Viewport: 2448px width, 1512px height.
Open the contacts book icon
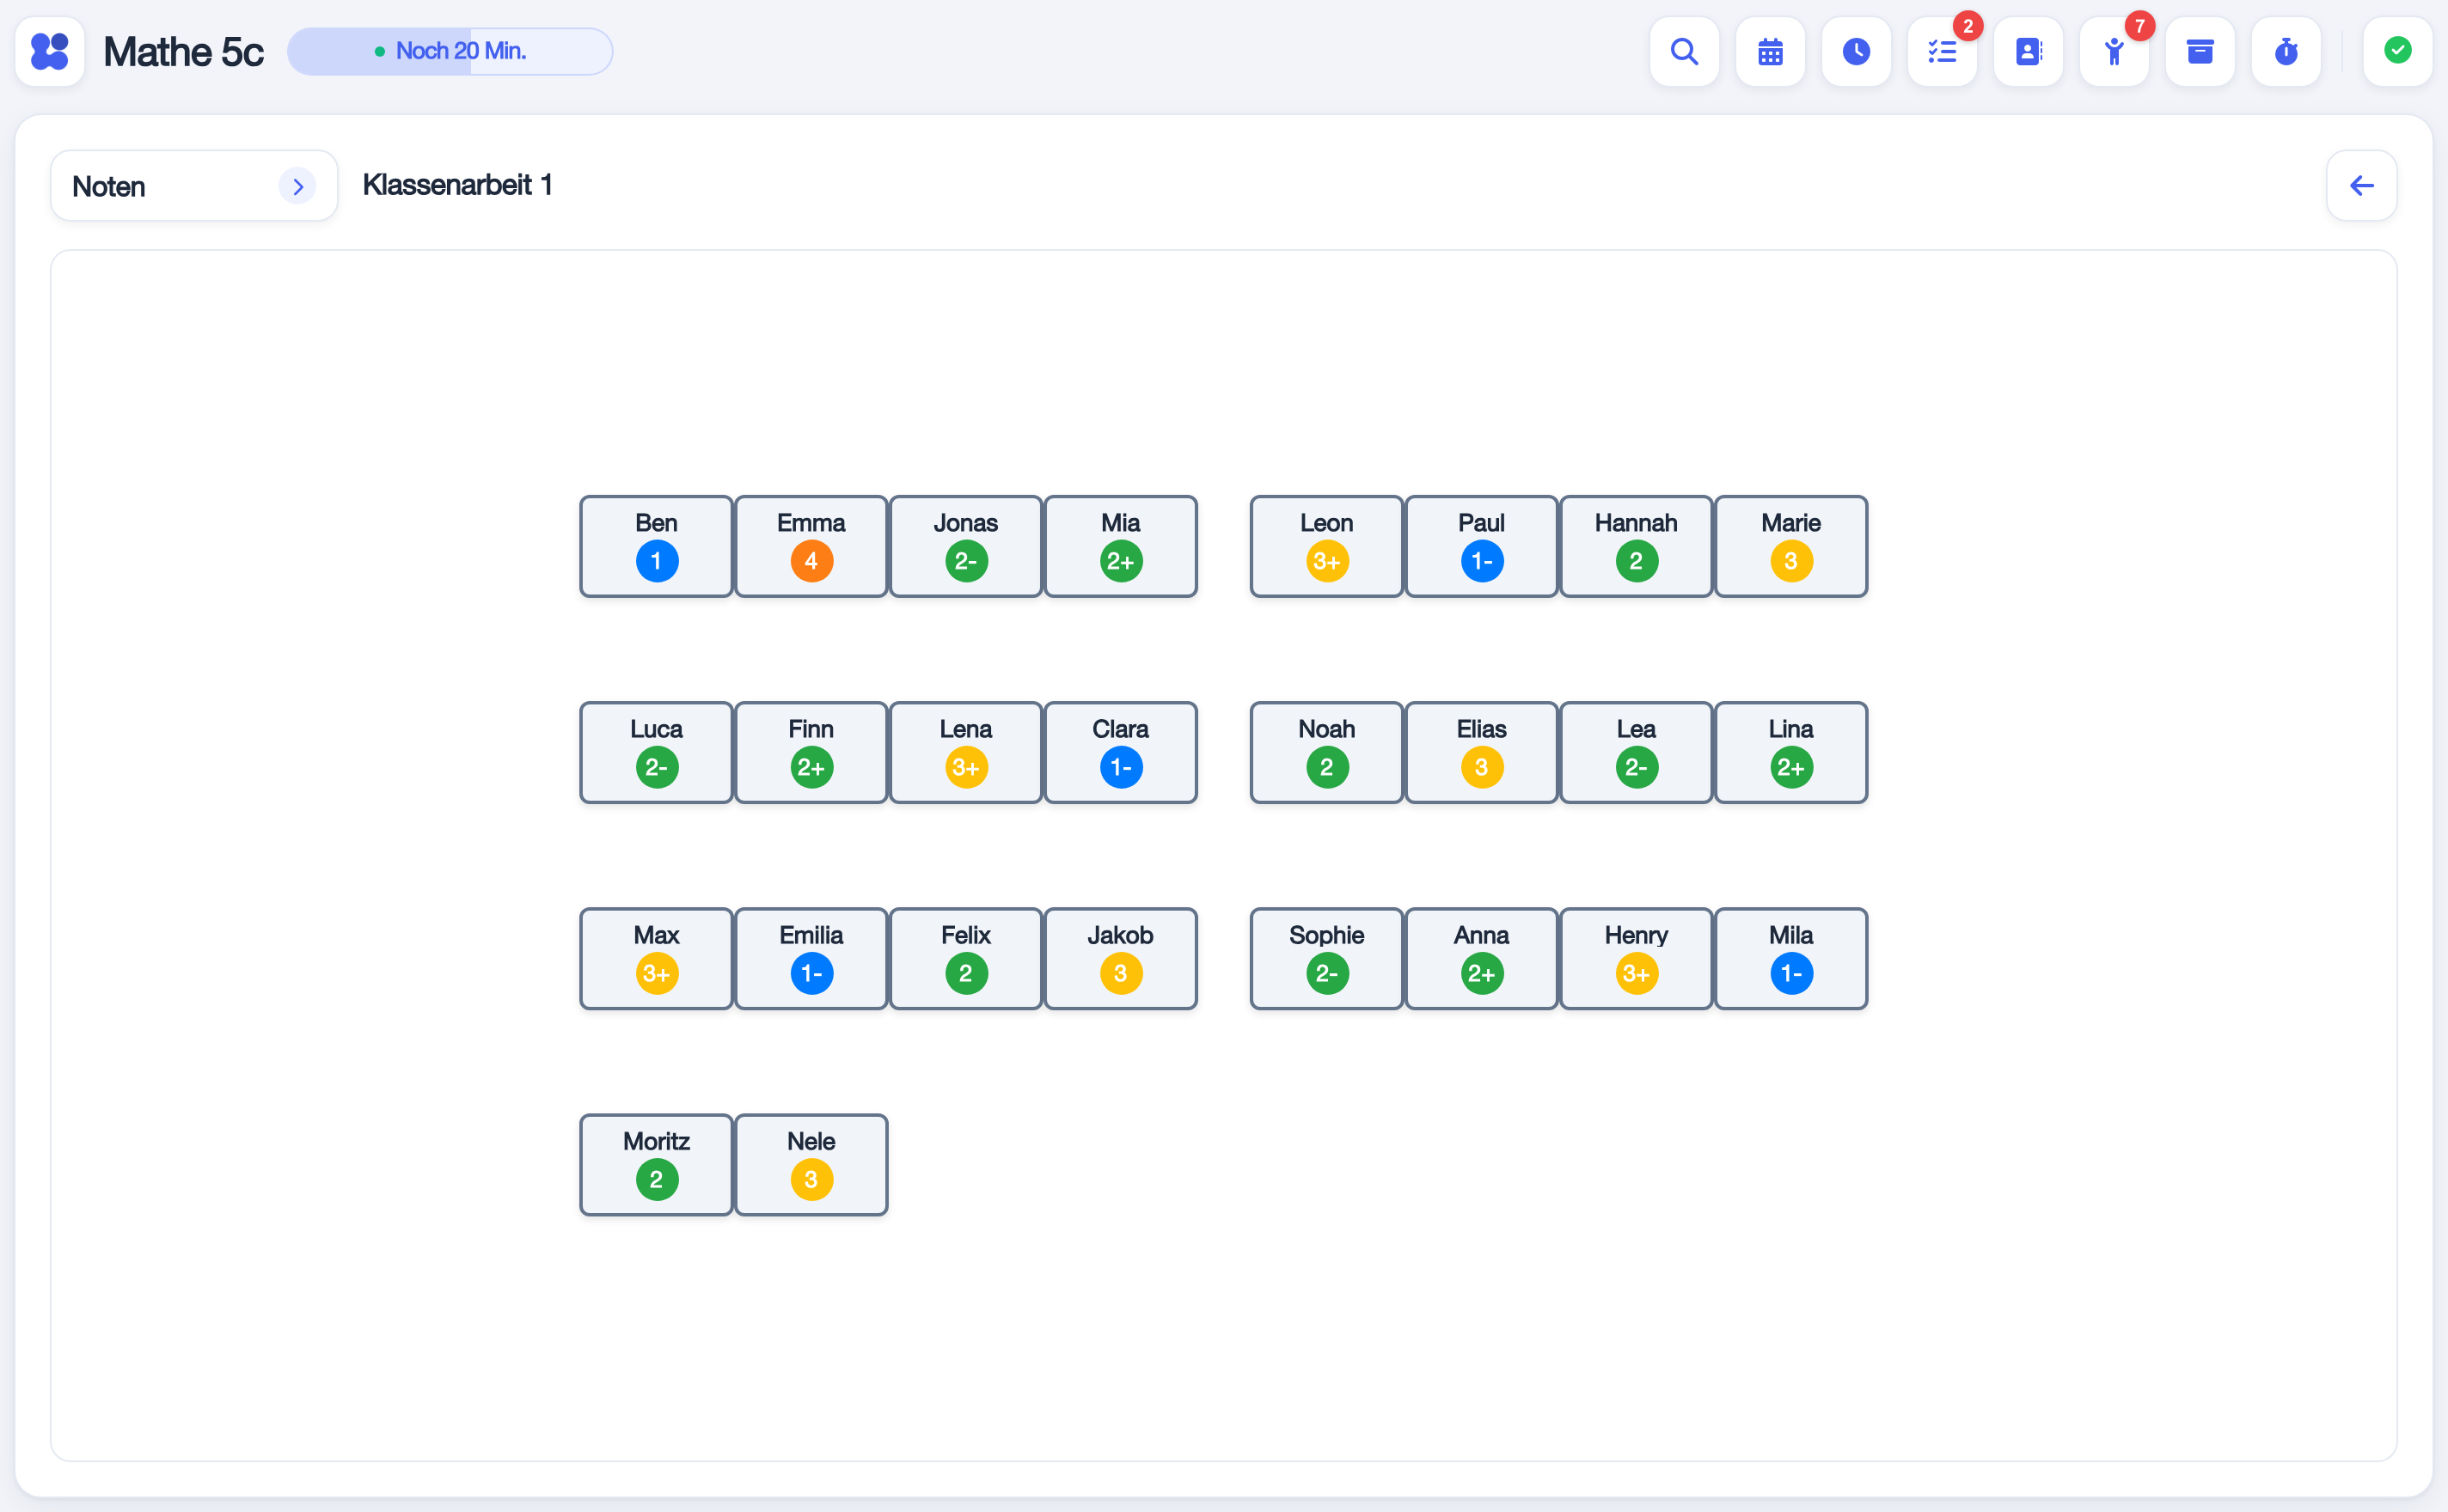[2029, 51]
